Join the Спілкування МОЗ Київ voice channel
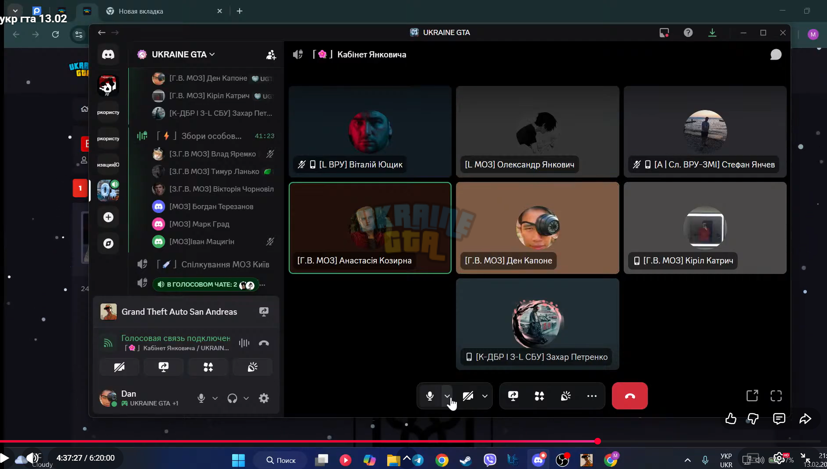The height and width of the screenshot is (469, 827). 206,264
